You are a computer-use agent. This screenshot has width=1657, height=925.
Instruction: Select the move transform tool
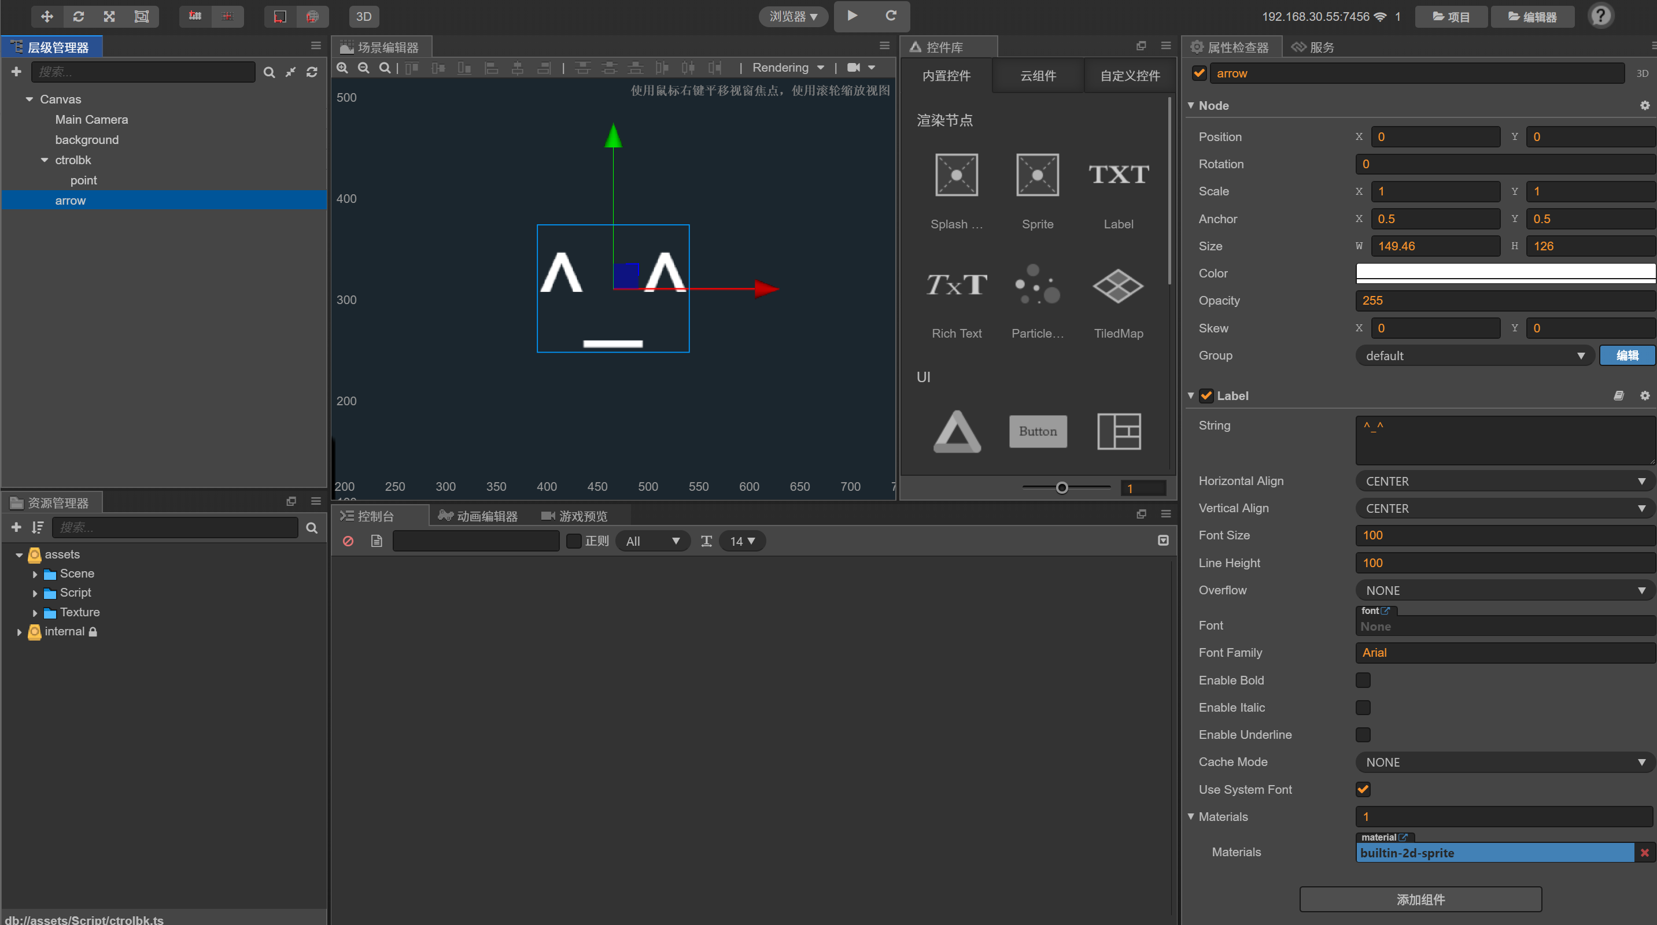[46, 16]
